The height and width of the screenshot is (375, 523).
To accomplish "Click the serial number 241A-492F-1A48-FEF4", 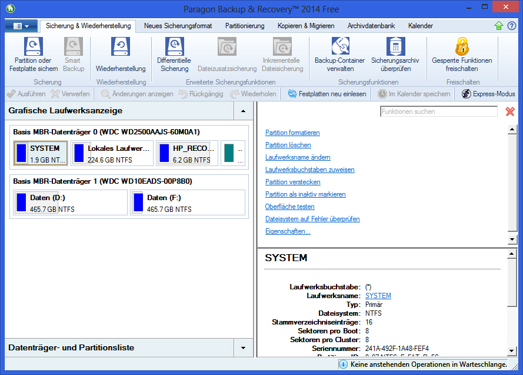I will 397,349.
